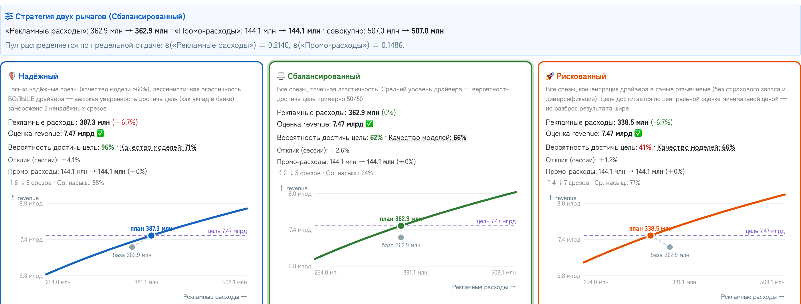Click blue plan 387.3 млн chart point

[151, 236]
